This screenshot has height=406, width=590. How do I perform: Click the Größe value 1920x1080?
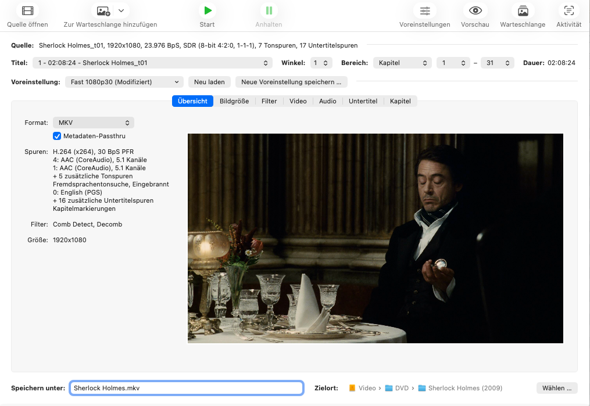click(70, 240)
